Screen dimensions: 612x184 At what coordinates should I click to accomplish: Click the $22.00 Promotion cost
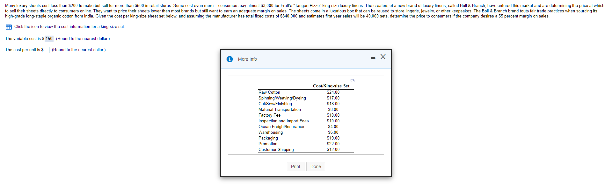coord(333,144)
